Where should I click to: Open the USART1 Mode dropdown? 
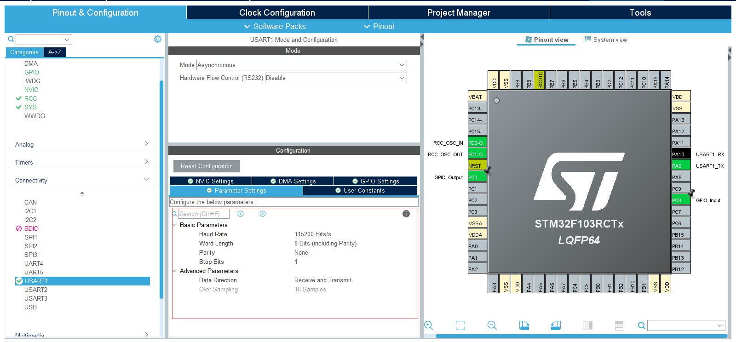coord(302,65)
